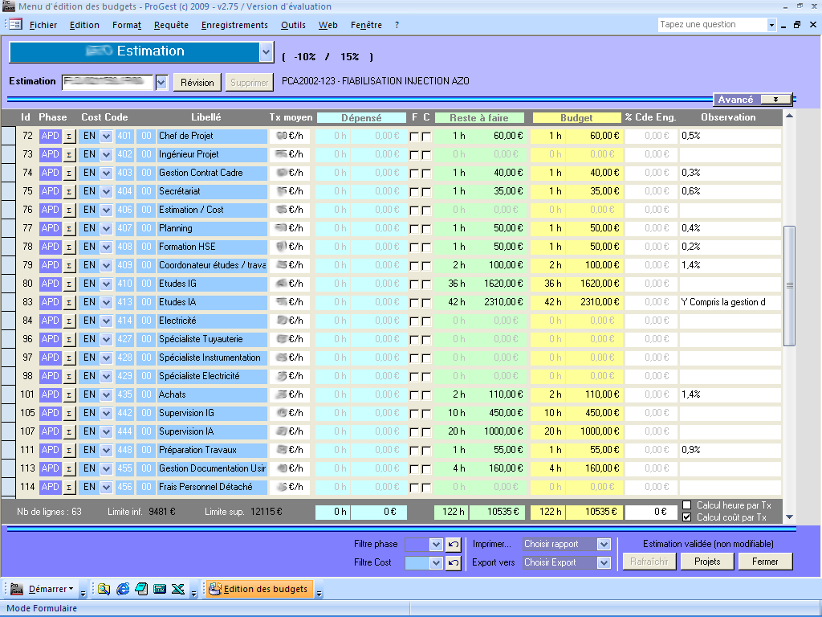Screen dimensions: 822x617
Task: Open the Filtre Cost dropdown
Action: (436, 563)
